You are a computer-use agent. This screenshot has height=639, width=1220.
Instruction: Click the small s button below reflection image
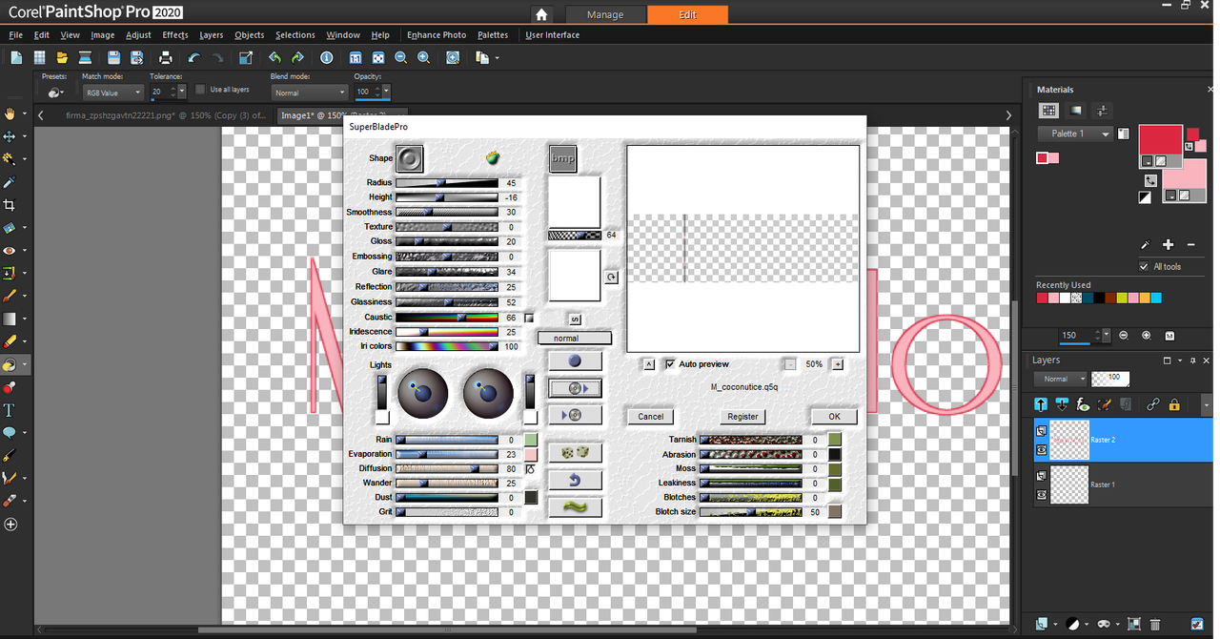click(575, 319)
